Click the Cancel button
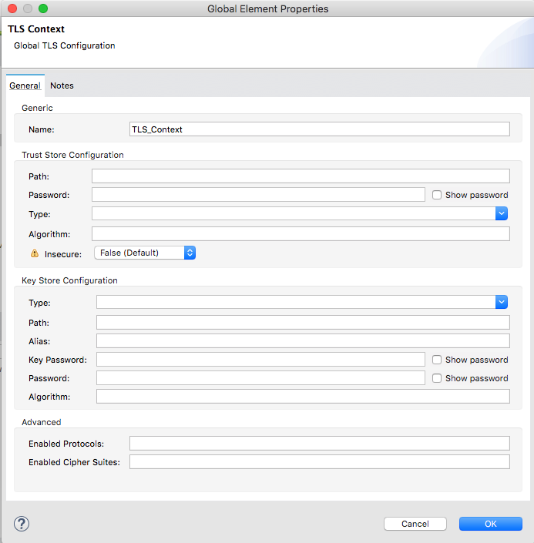The image size is (534, 543). point(415,524)
